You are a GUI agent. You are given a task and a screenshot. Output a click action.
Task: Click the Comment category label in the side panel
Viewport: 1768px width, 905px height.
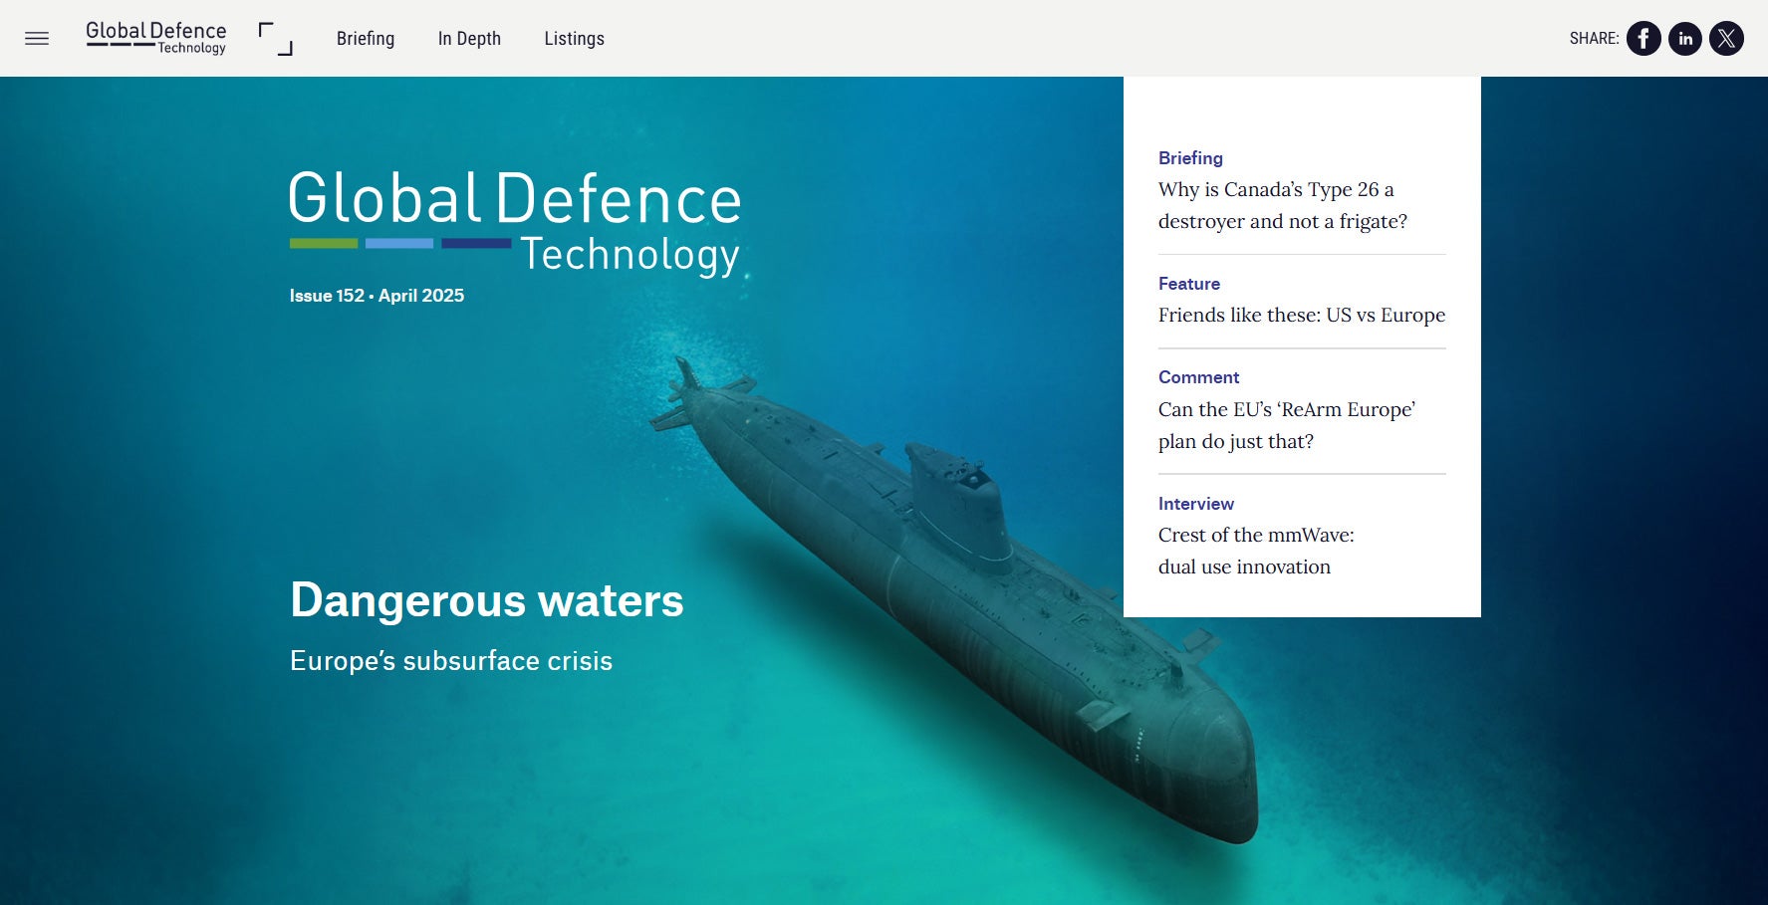pyautogui.click(x=1198, y=377)
